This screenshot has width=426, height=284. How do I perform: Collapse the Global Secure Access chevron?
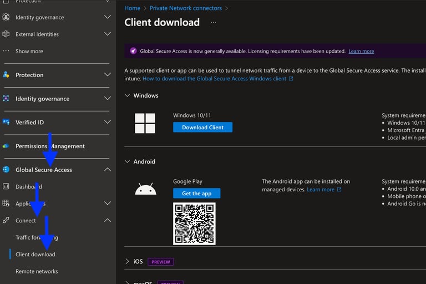(x=107, y=169)
